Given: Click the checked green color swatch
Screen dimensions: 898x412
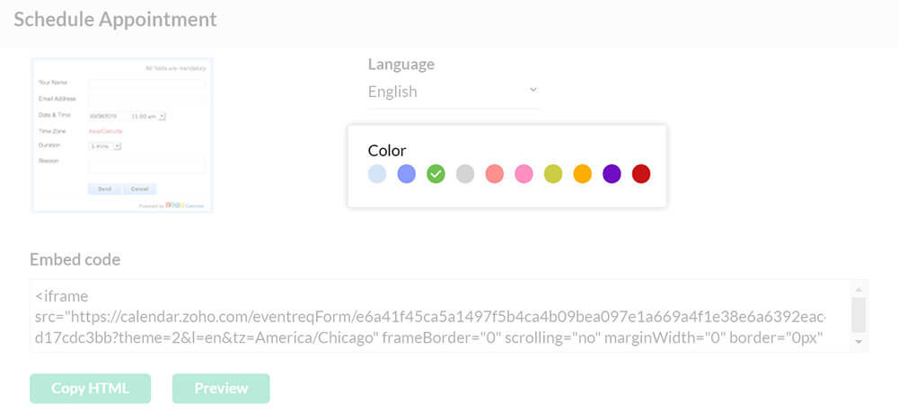Looking at the screenshot, I should pos(436,174).
